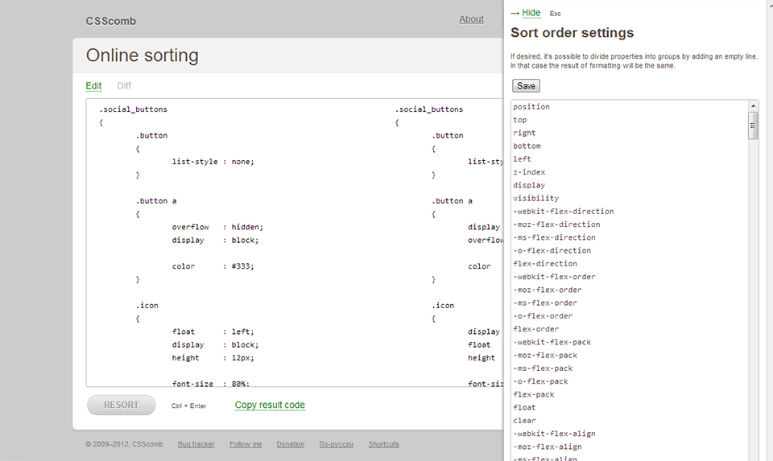Click the 'flex-direction' entry in sort order list

pos(545,264)
